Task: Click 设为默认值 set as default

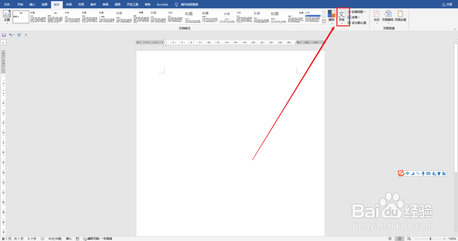Action: point(357,23)
